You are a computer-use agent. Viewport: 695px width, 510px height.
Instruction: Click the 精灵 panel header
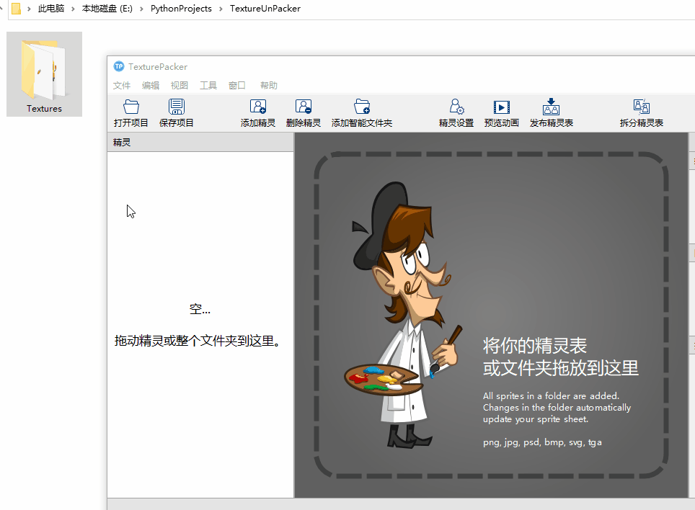[200, 142]
